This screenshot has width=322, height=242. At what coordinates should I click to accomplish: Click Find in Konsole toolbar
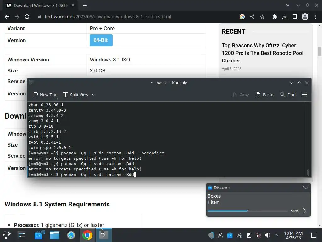288,95
